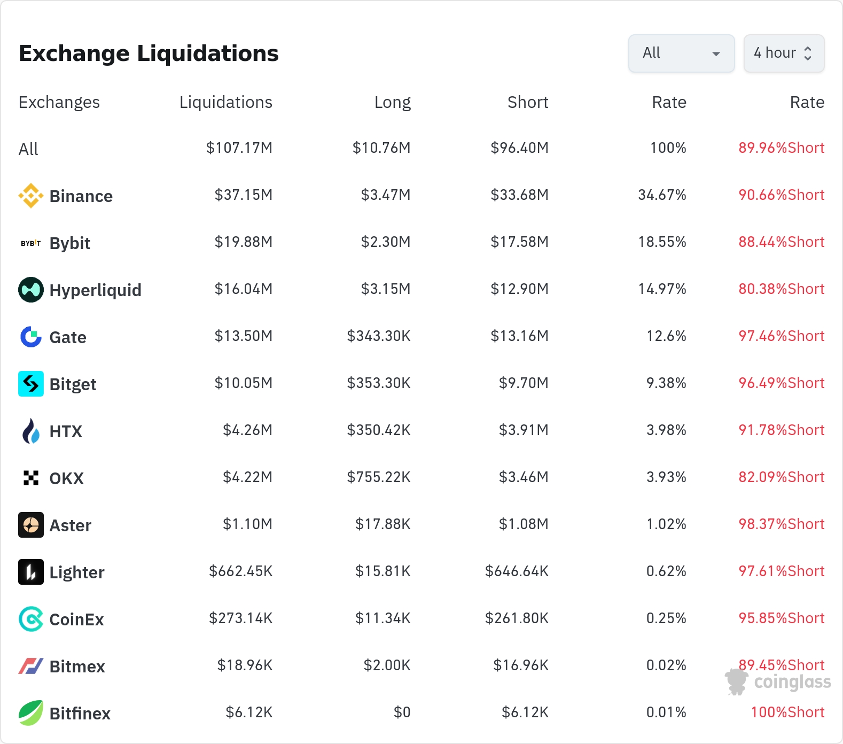Click the Long column header
The width and height of the screenshot is (843, 744).
392,102
